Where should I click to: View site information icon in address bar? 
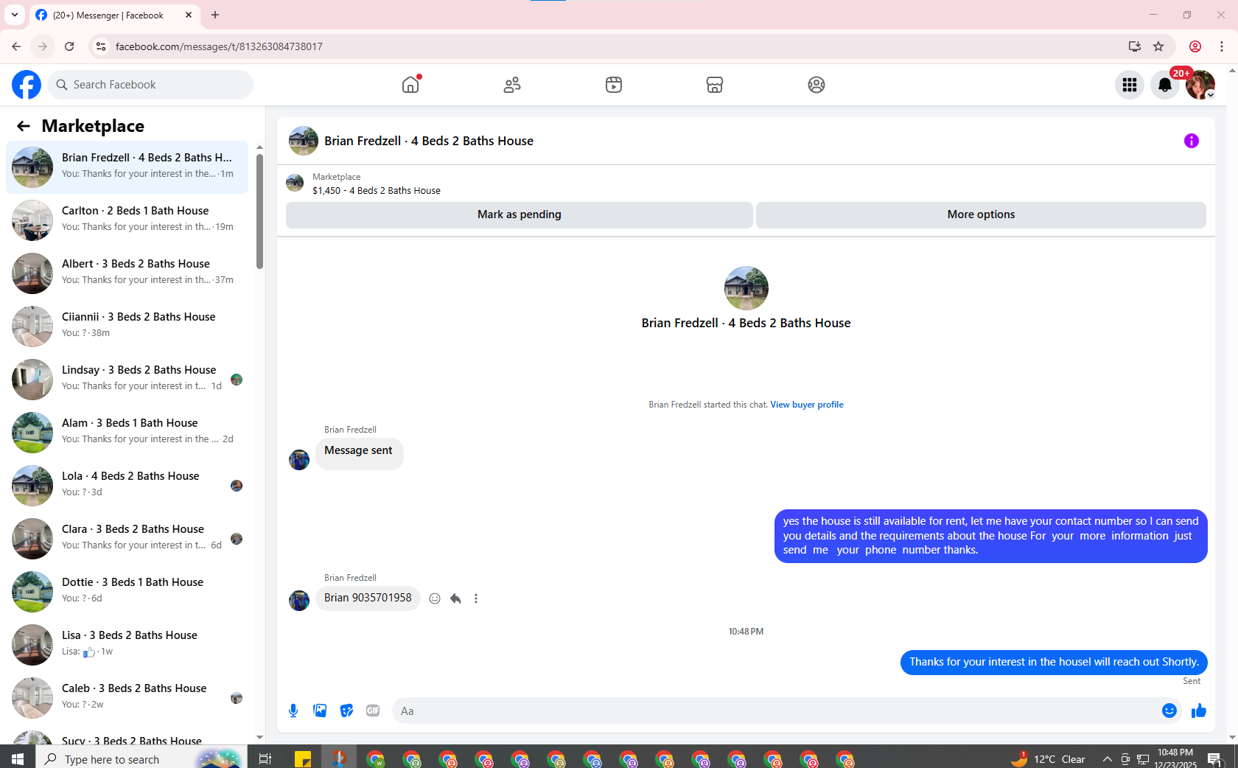coord(101,46)
